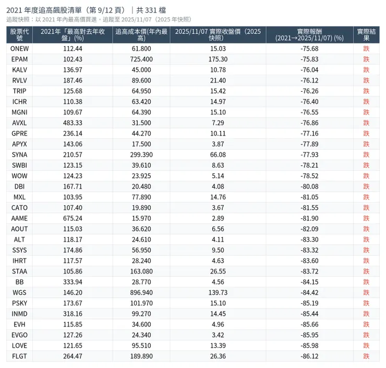This screenshot has height=368, width=386.
Task: Select the MGNI ticker cell
Action: click(x=19, y=112)
